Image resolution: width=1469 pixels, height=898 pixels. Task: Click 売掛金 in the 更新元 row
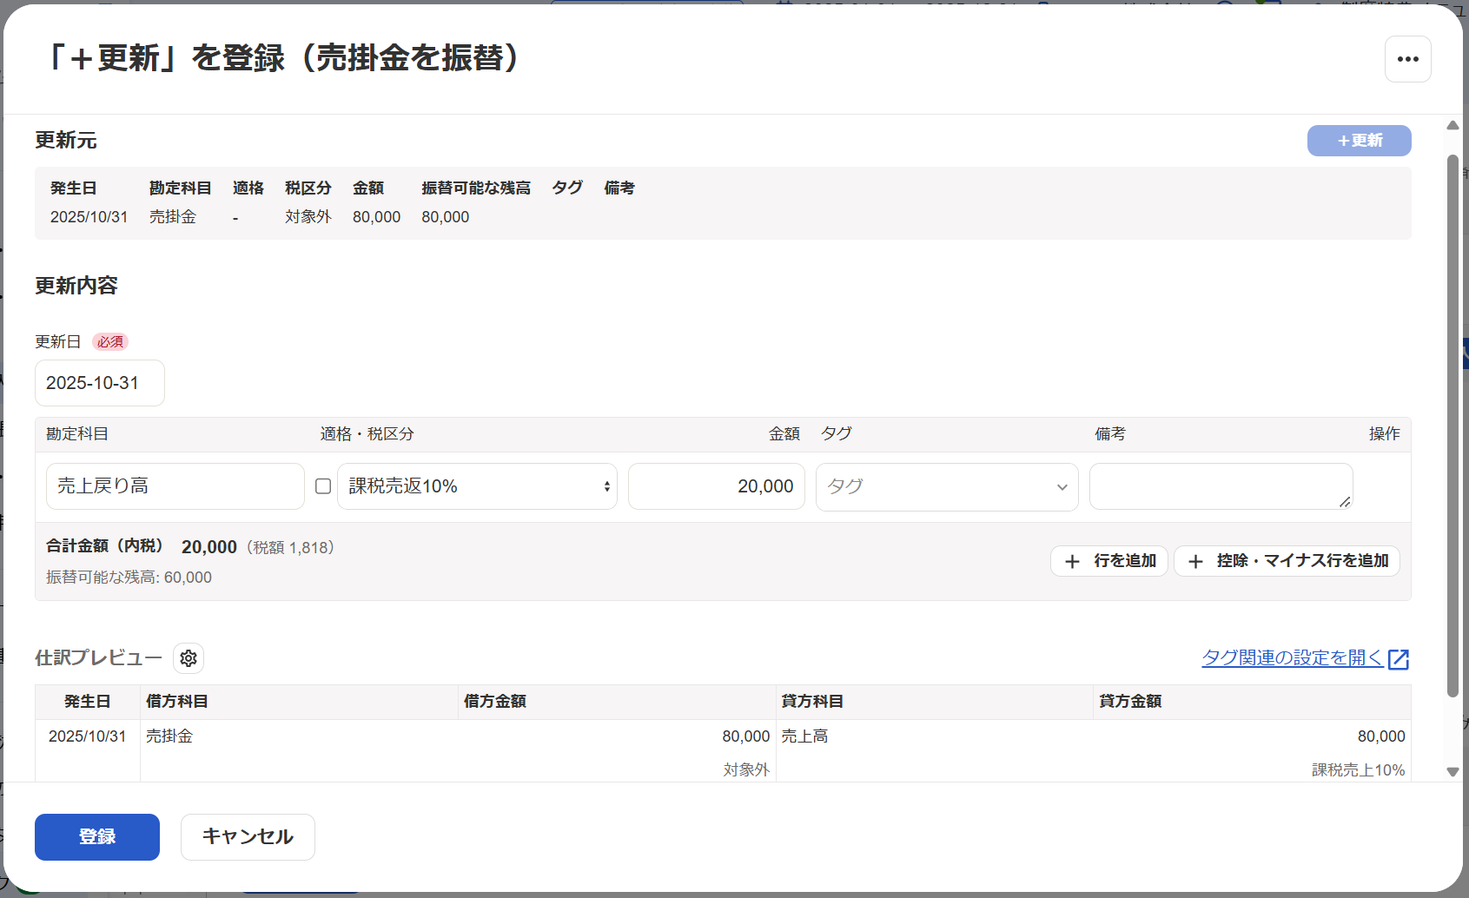[x=173, y=217]
